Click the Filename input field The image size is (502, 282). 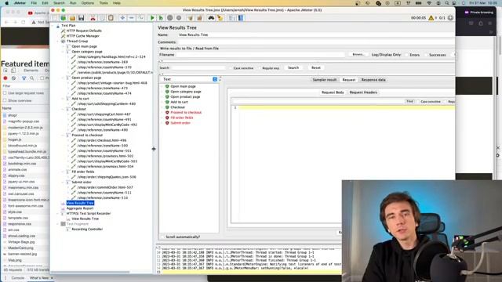pyautogui.click(x=260, y=55)
